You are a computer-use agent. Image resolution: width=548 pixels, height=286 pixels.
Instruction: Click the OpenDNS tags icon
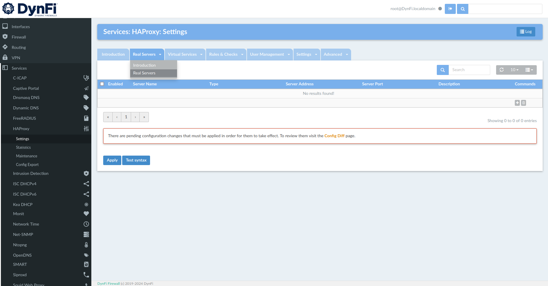click(86, 255)
